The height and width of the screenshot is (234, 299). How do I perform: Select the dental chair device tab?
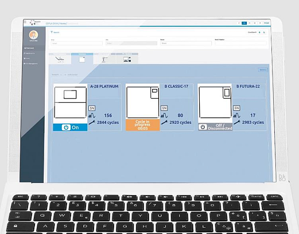[60, 58]
